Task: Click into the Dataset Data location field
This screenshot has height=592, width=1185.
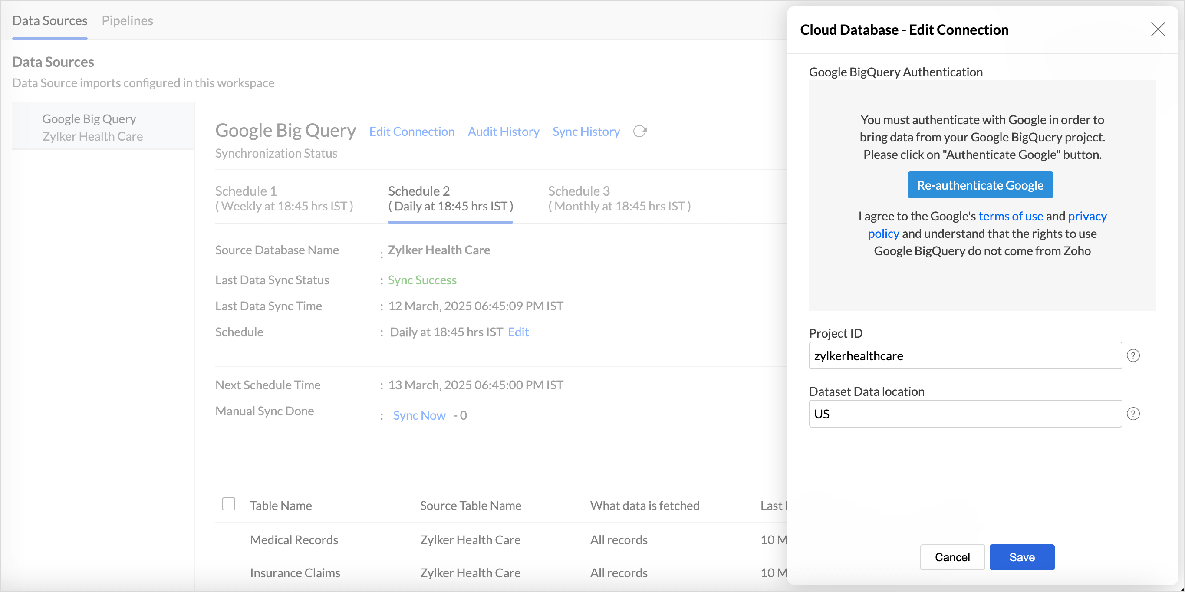Action: [x=965, y=414]
